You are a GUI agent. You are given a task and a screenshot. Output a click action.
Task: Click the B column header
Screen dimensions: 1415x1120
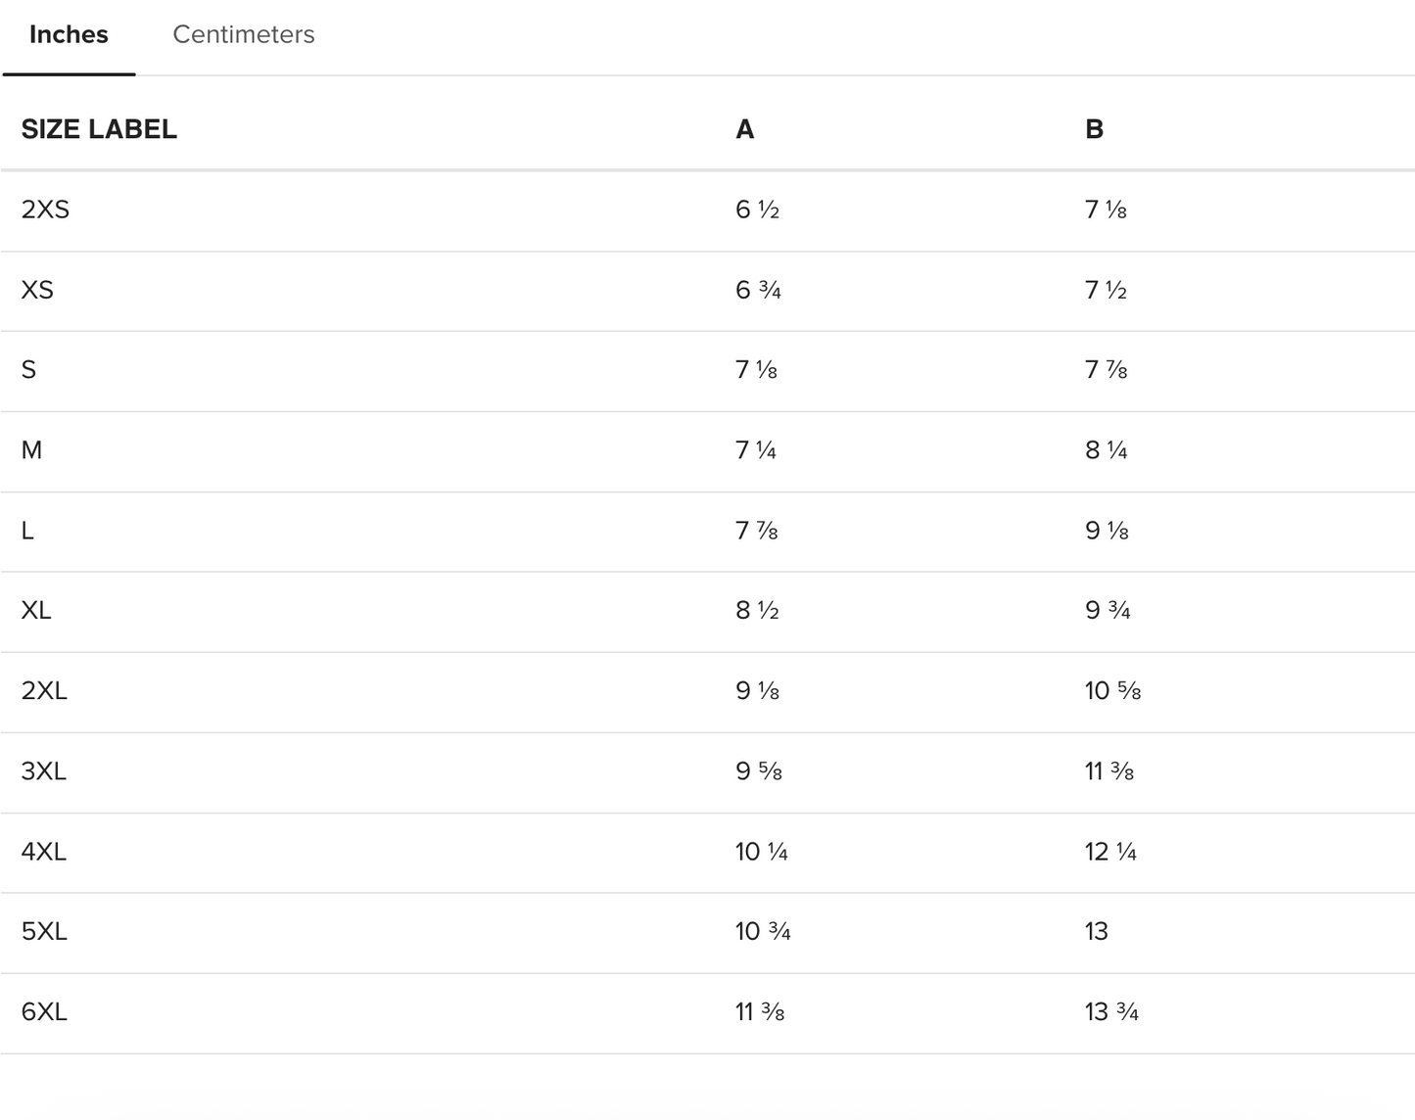pos(1094,129)
